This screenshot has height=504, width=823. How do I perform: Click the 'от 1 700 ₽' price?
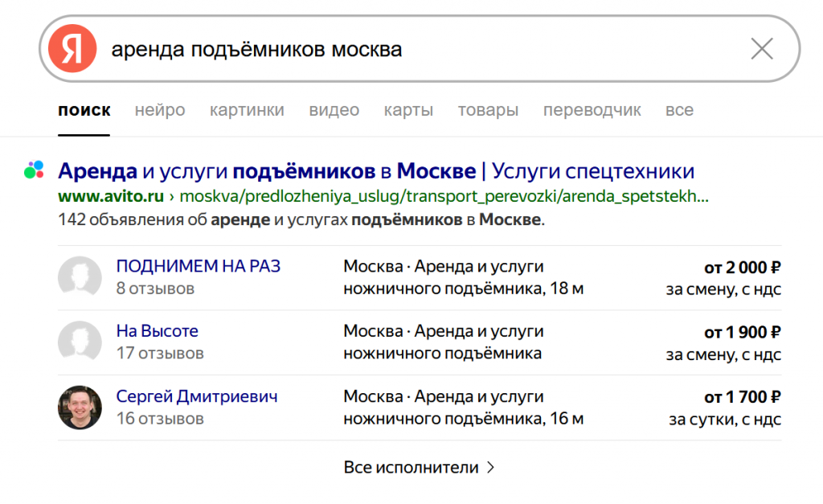coord(742,397)
